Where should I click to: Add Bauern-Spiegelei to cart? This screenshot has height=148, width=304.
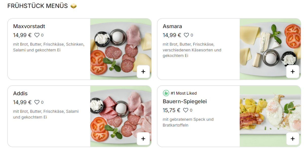click(x=293, y=139)
